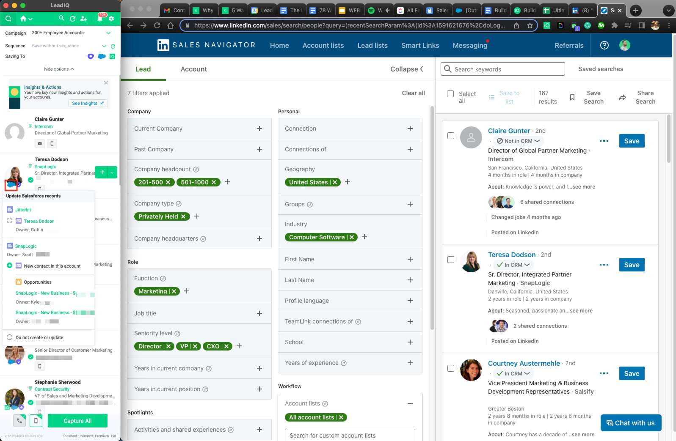The height and width of the screenshot is (441, 676).
Task: Click the Grammarly extension icon
Action: coord(588,25)
